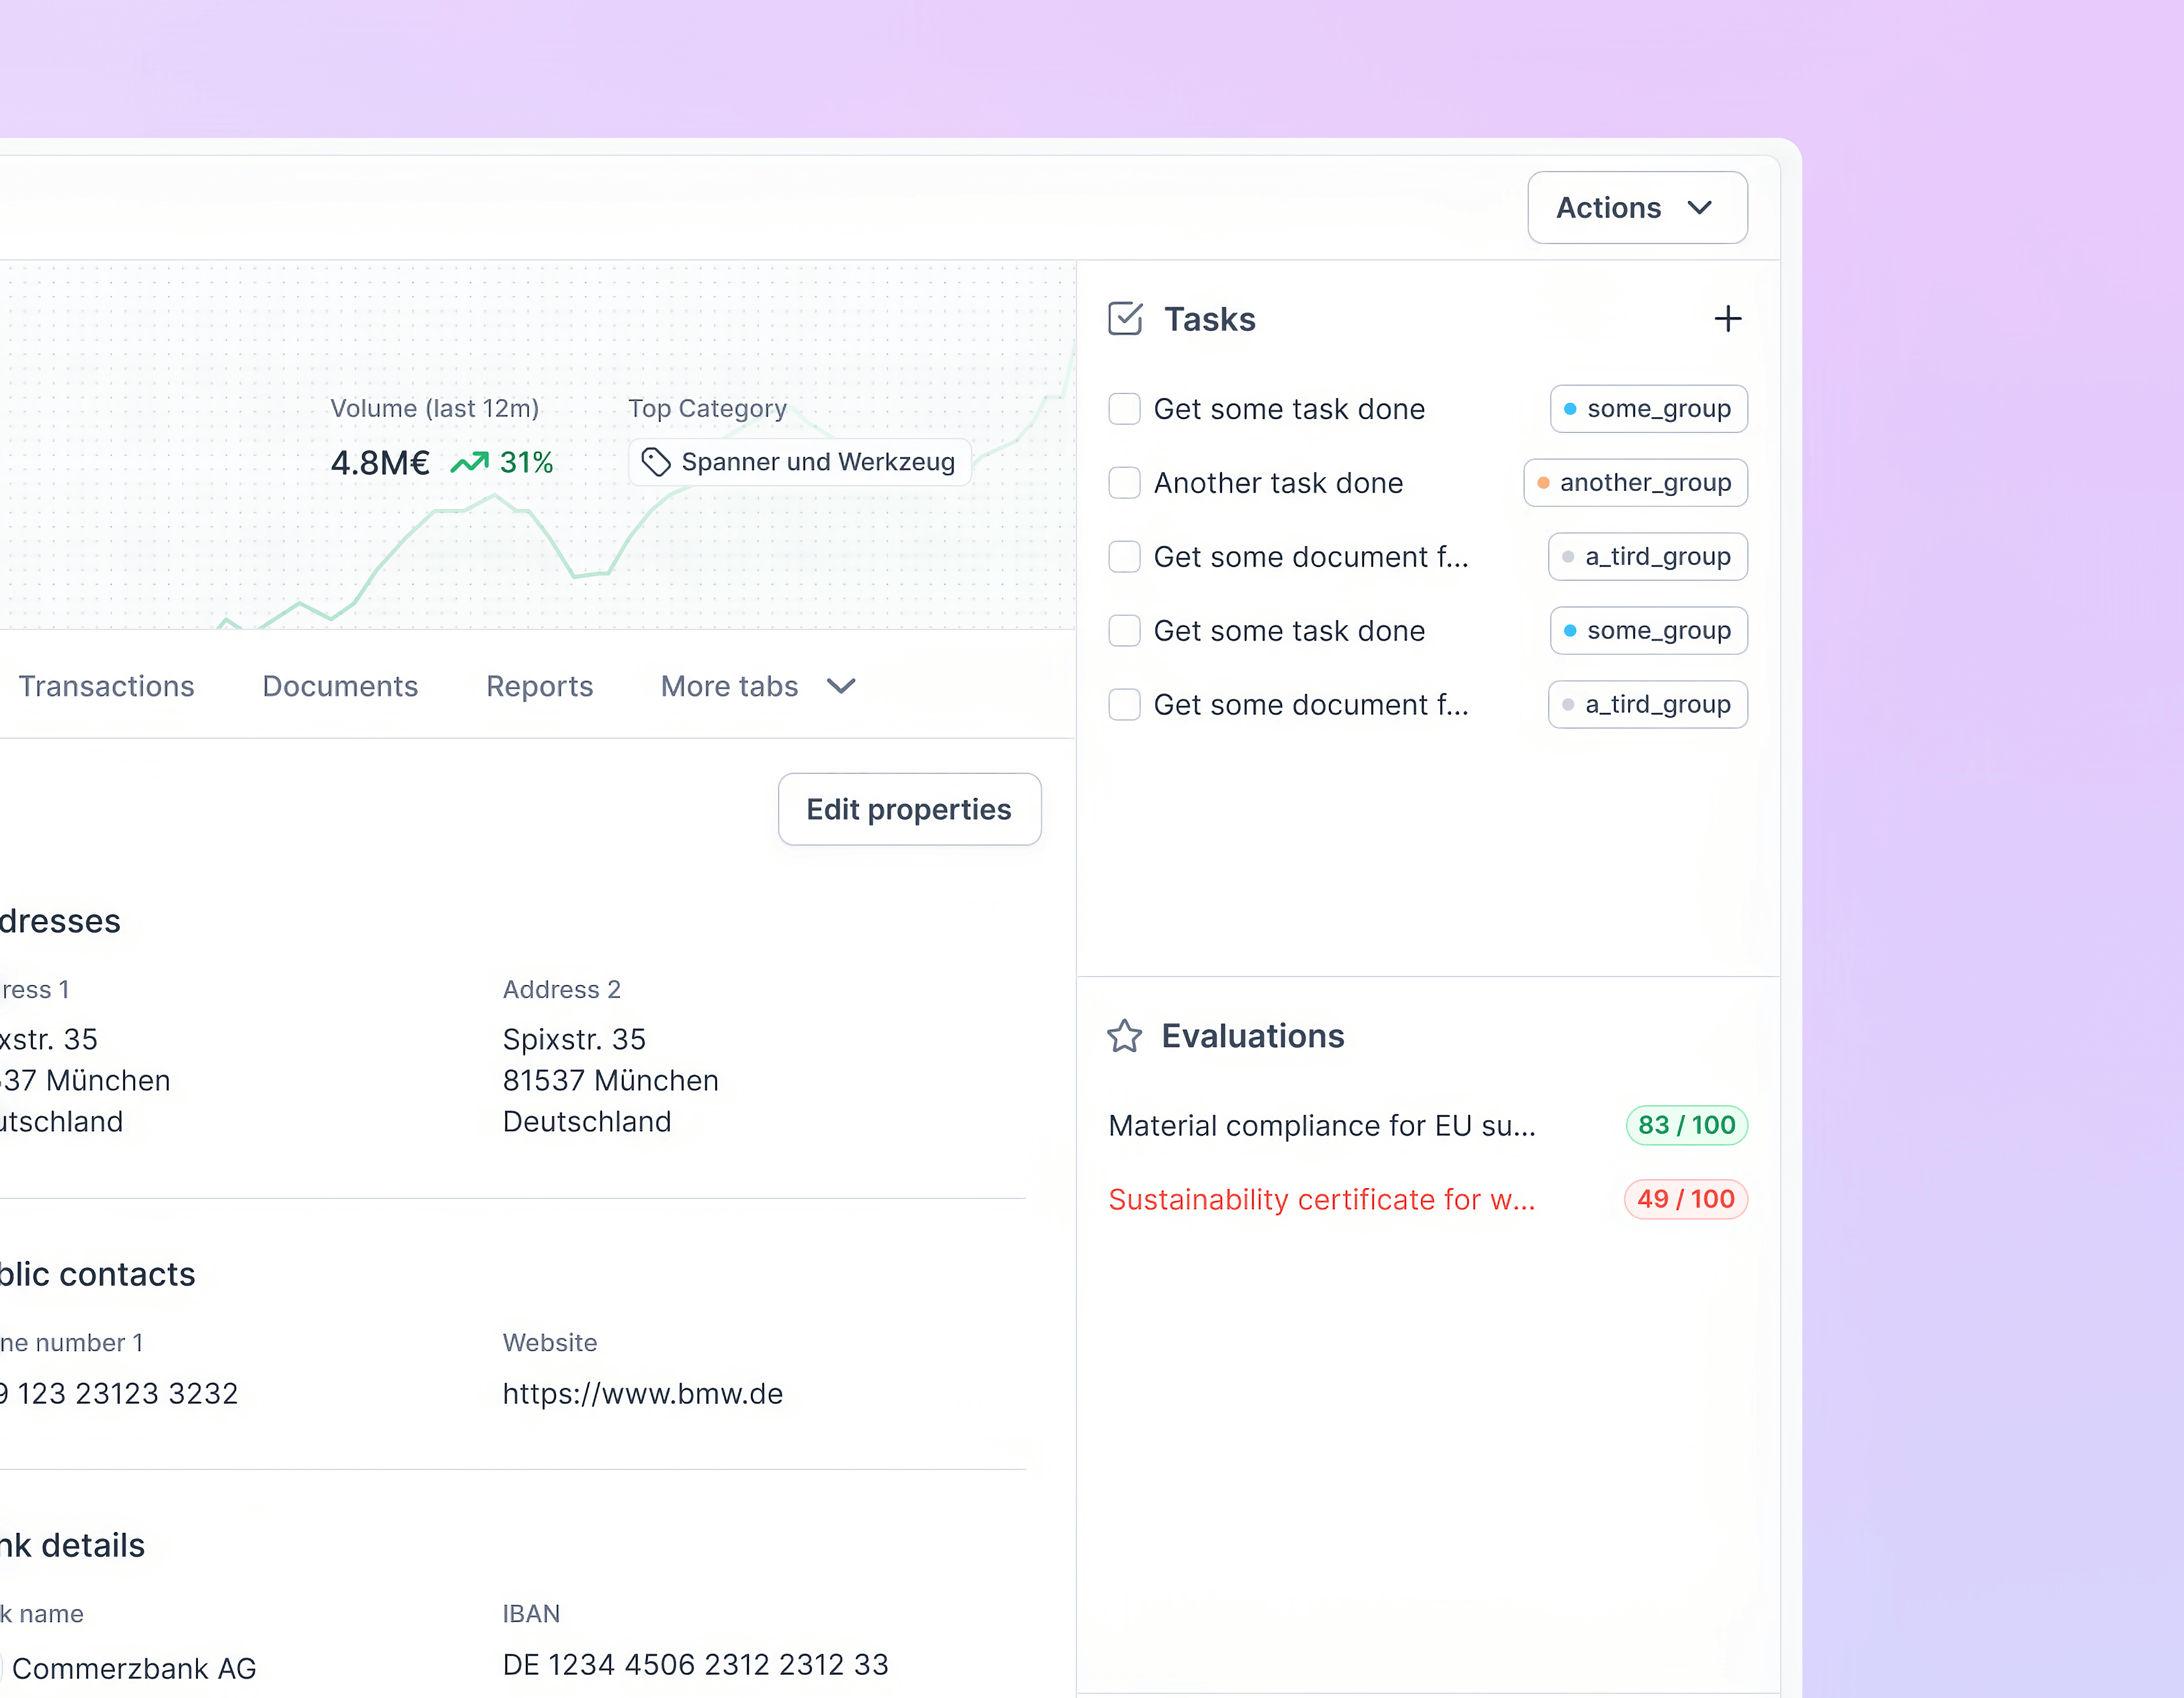
Task: Click the blue dot in first some_group badge
Action: coord(1570,409)
